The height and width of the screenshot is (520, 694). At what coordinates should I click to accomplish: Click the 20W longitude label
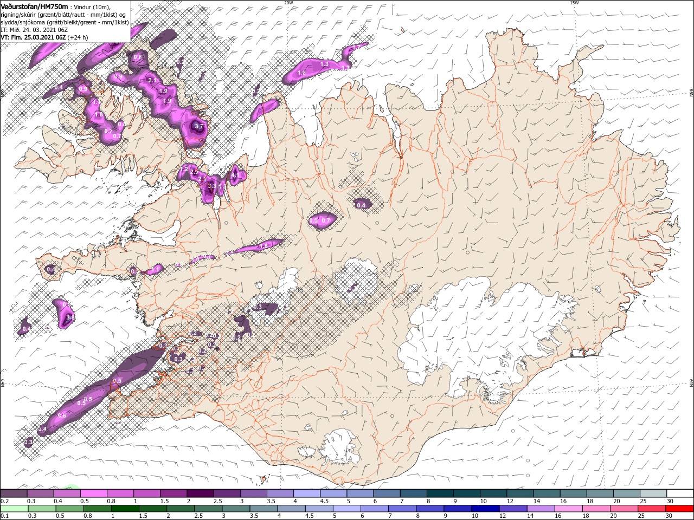(288, 3)
